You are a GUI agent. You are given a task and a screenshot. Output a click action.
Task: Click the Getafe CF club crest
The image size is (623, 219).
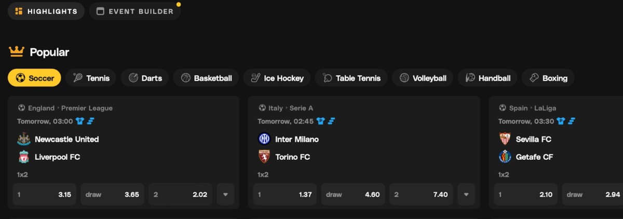(x=505, y=157)
